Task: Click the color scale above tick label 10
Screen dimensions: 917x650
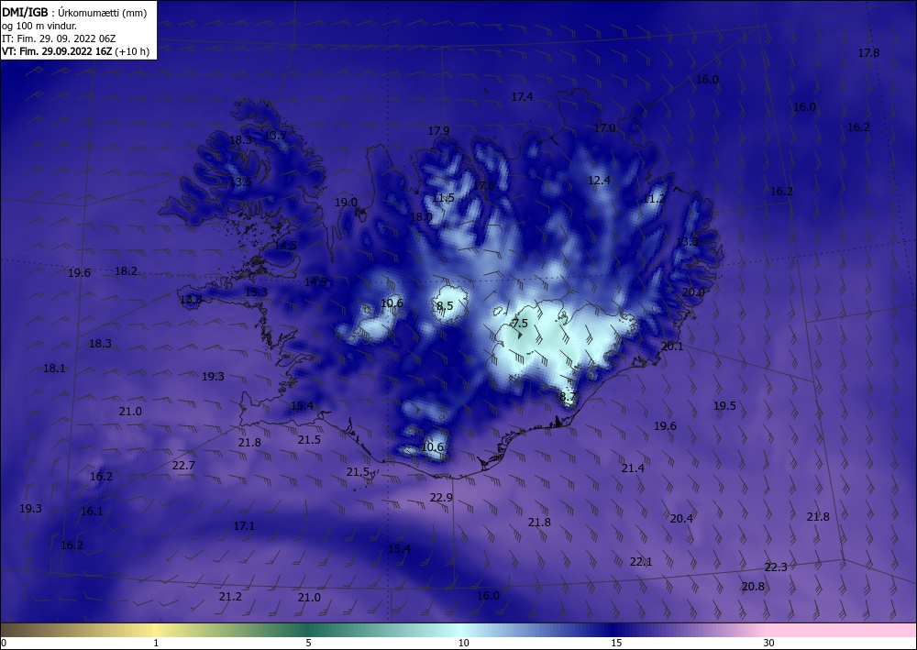Action: (463, 630)
